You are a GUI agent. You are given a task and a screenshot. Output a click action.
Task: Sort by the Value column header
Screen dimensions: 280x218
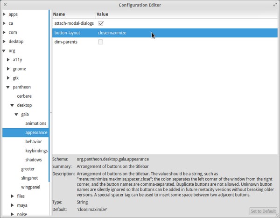coord(187,14)
